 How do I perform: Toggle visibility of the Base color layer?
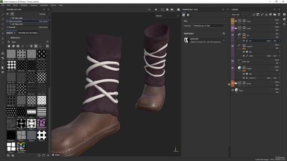click(x=233, y=61)
